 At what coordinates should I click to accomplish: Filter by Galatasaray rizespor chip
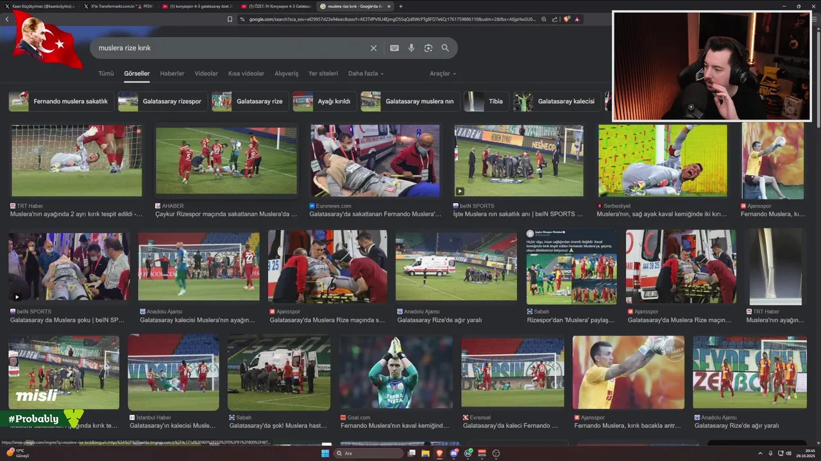(163, 101)
